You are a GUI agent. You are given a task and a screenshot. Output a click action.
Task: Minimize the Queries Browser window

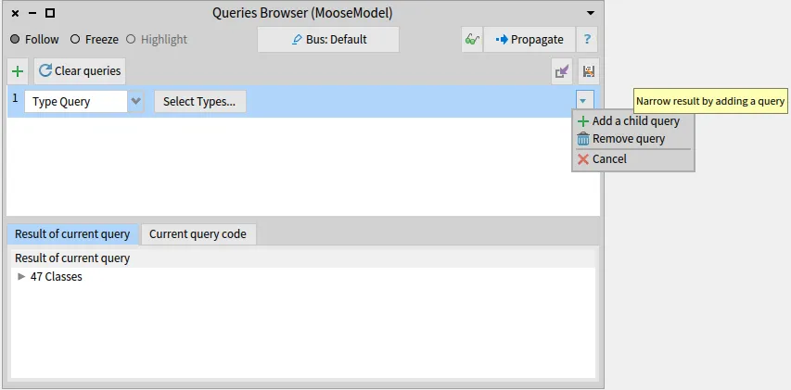pyautogui.click(x=32, y=13)
